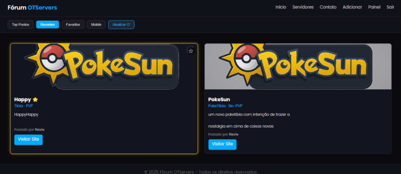Log out using Sair
Screen dimensions: 401x174
[x=390, y=7]
